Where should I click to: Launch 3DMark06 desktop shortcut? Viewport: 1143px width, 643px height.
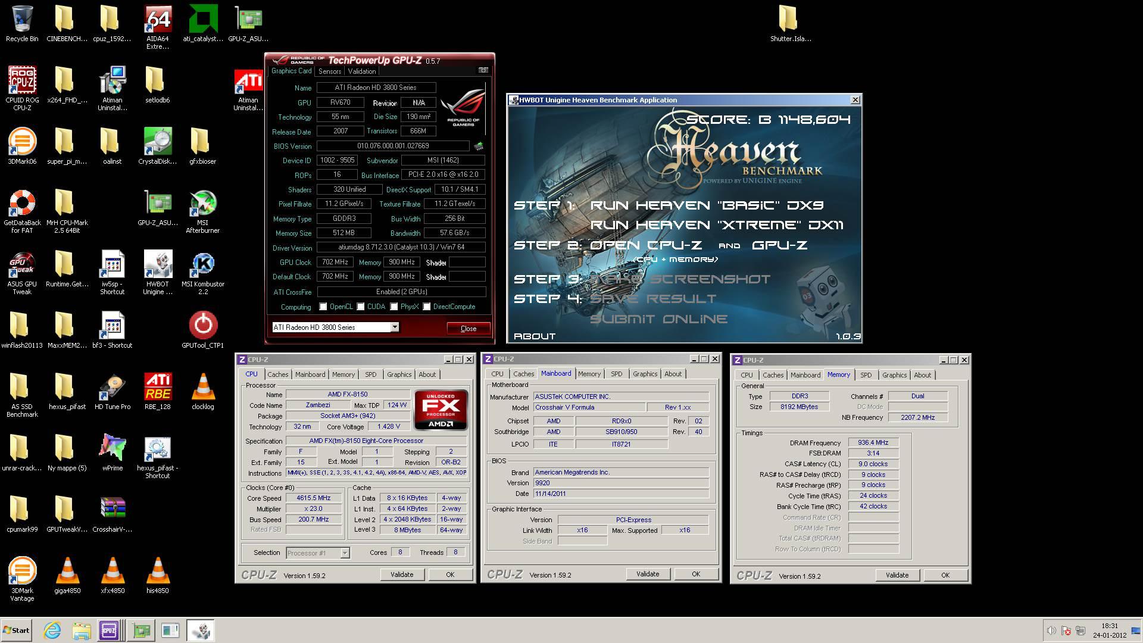coord(22,146)
